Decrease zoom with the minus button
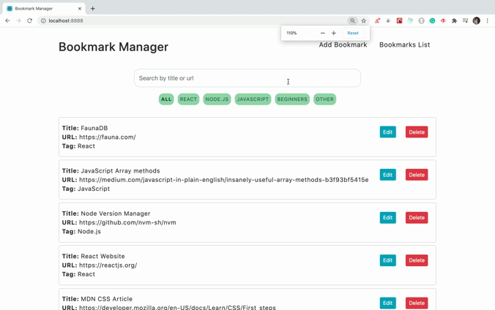This screenshot has height=310, width=495. (x=323, y=33)
